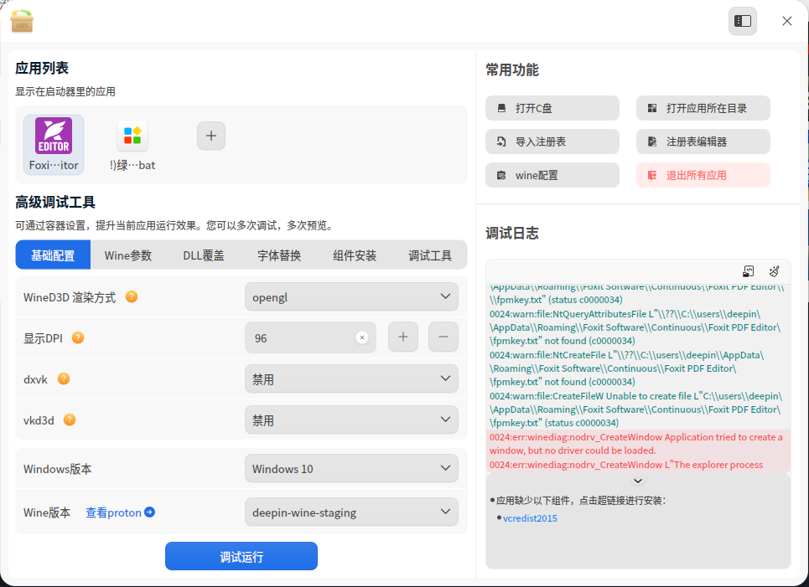
Task: Save the debug log using export icon
Action: (x=748, y=271)
